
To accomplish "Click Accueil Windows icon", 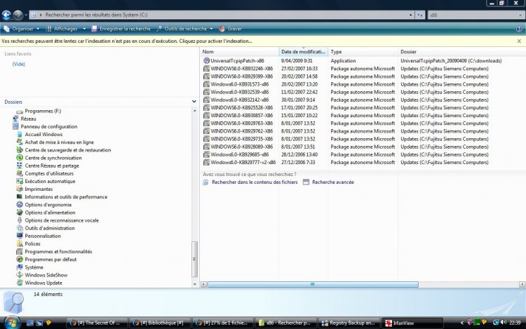I will [20, 134].
